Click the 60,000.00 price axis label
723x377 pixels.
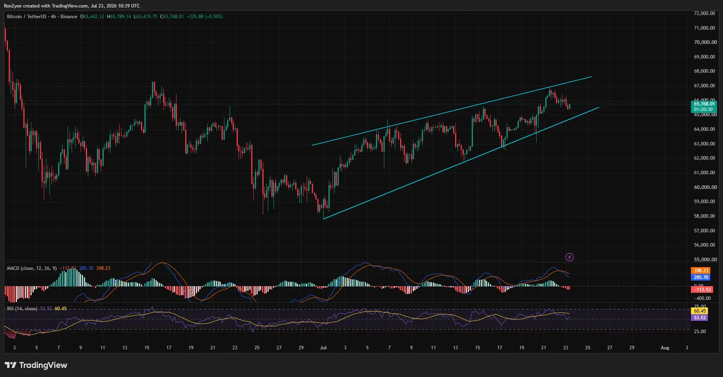(x=705, y=187)
